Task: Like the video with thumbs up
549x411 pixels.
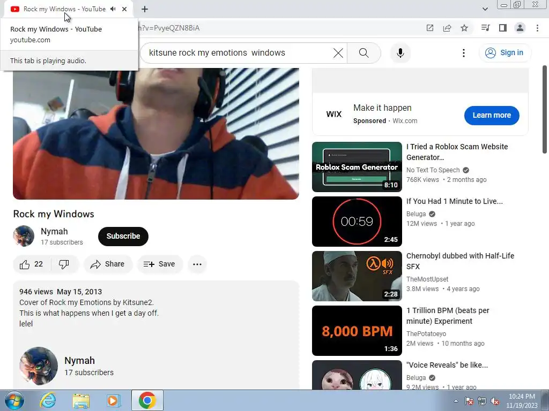Action: [32, 264]
